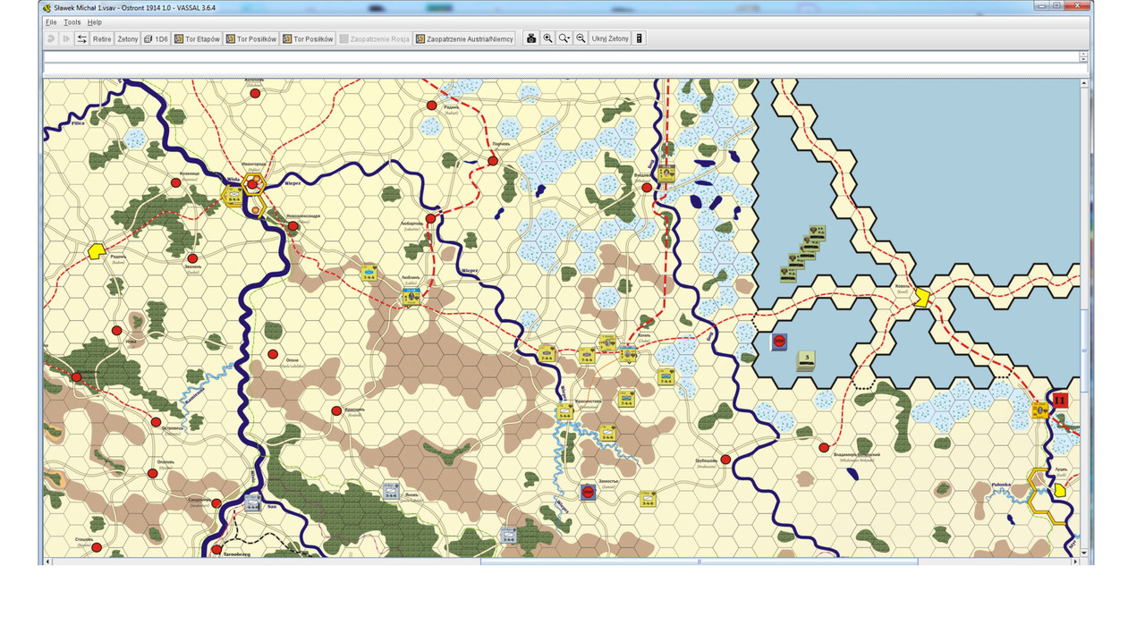Click the chat input field below toolbar
Viewport: 1145px width, 625px height.
point(565,69)
